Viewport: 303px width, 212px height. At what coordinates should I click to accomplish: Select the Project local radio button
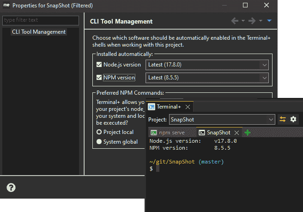coord(99,132)
